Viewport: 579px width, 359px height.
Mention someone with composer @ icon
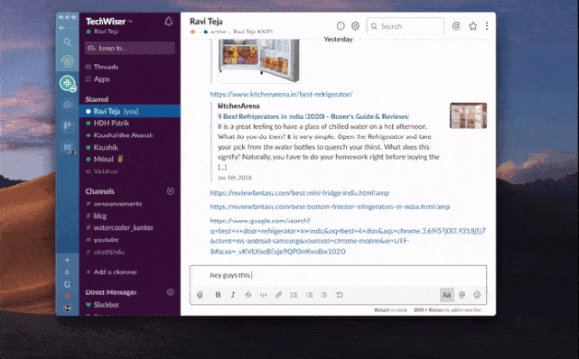pos(462,295)
